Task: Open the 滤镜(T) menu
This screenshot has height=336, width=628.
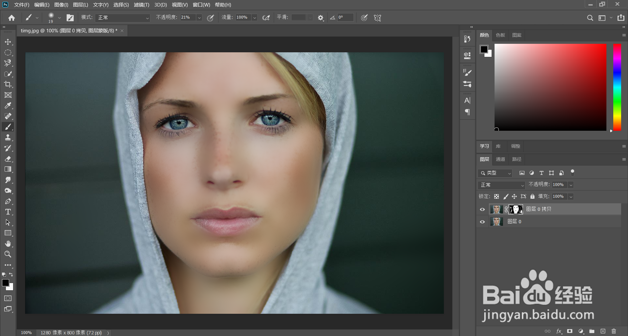Action: (x=141, y=5)
